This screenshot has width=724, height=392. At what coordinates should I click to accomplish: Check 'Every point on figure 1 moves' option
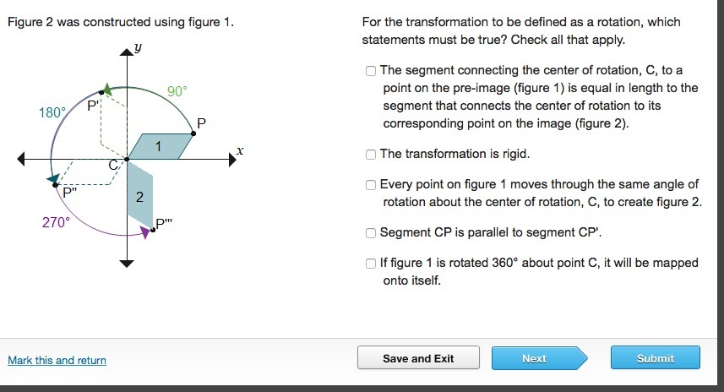(x=371, y=185)
